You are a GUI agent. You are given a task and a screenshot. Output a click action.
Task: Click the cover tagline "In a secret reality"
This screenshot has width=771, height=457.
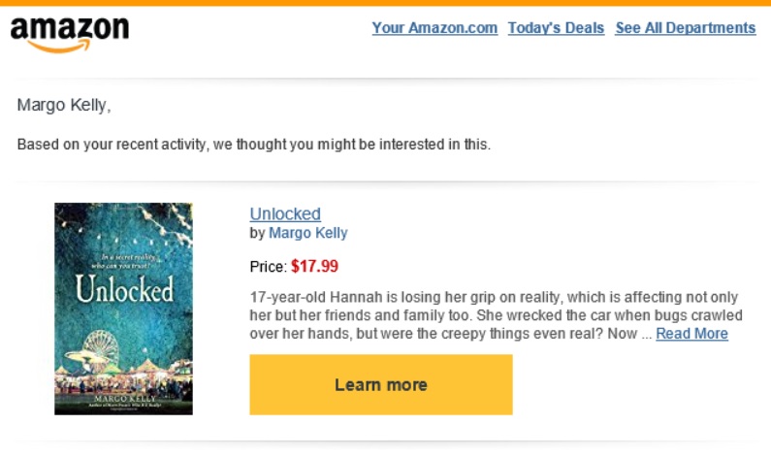[123, 259]
